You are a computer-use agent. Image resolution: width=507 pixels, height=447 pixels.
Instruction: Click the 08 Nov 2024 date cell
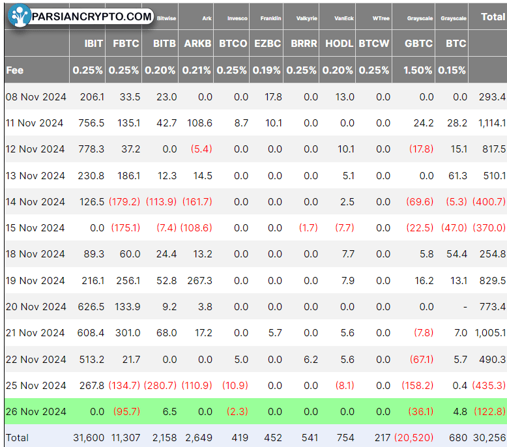36,96
